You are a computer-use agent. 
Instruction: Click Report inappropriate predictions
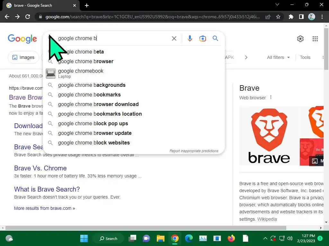194,151
